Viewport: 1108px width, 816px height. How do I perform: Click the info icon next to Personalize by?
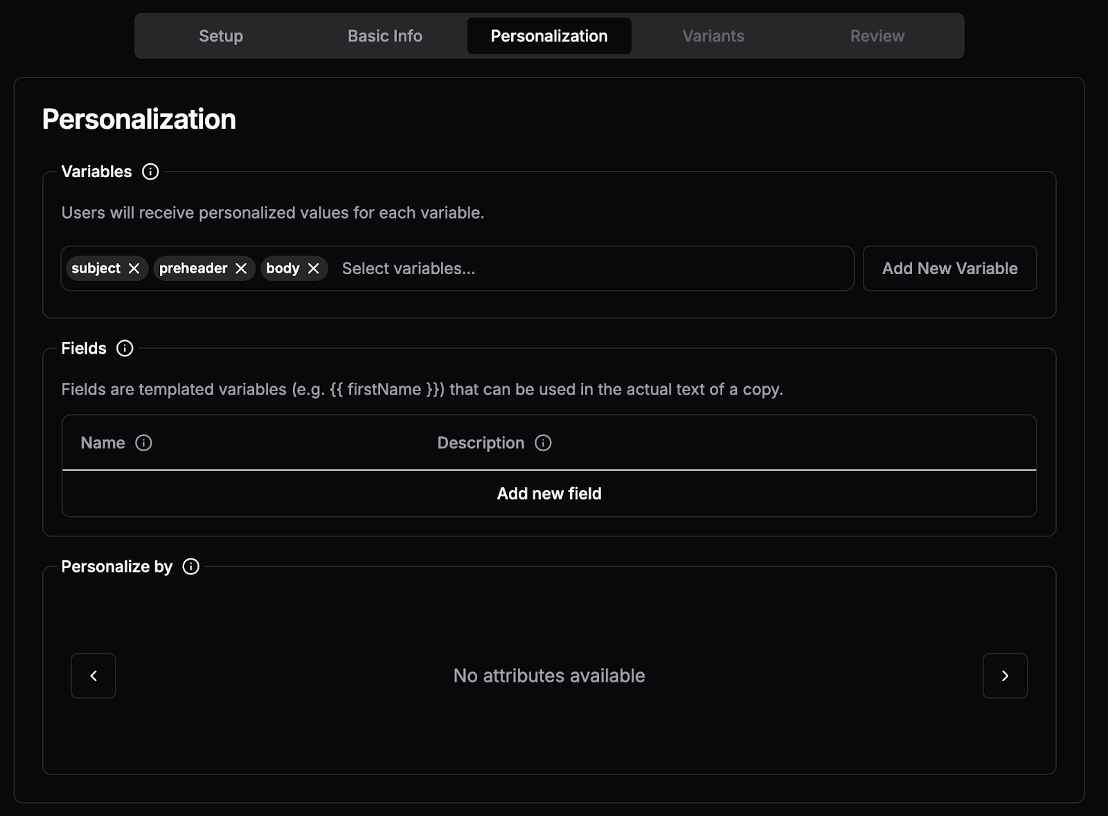click(x=190, y=567)
